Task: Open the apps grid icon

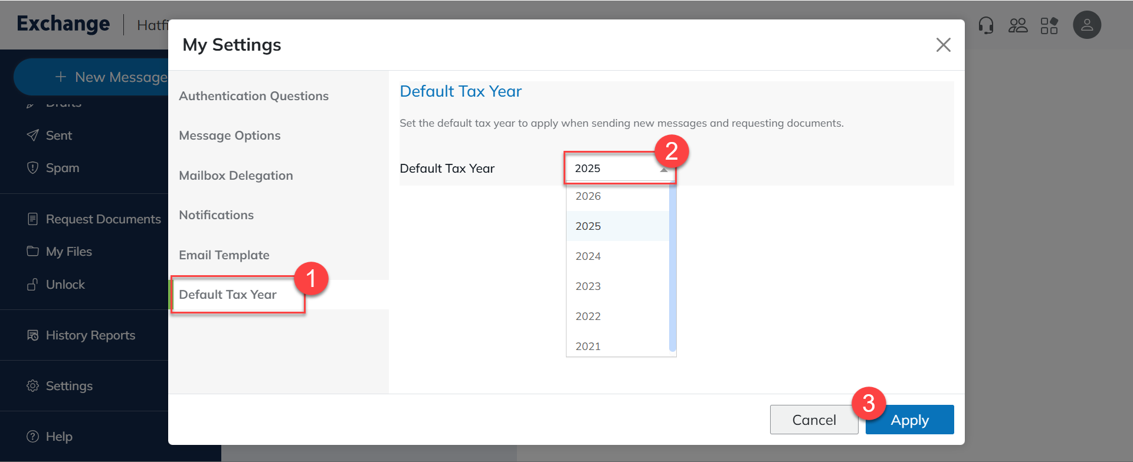Action: 1049,25
